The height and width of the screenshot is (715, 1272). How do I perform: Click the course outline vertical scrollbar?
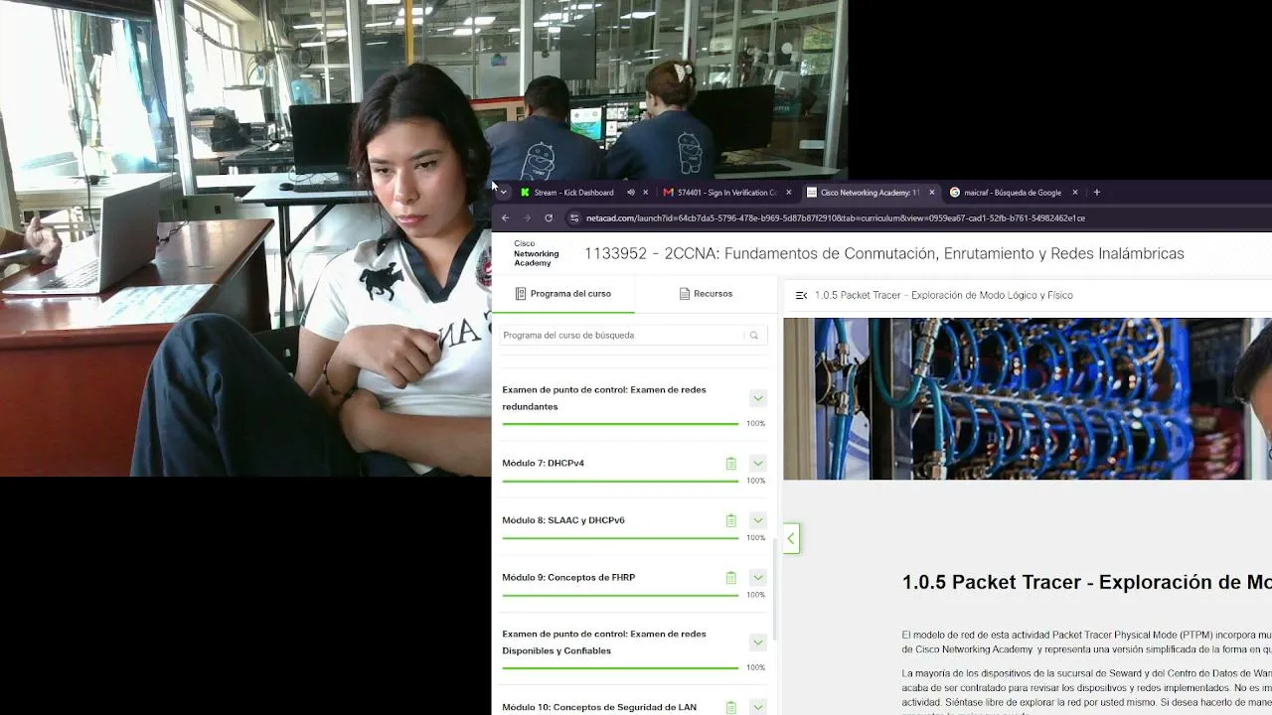[774, 591]
